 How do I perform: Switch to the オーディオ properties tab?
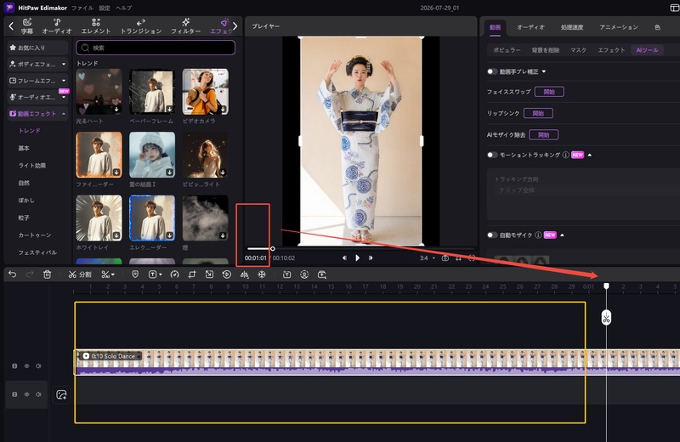pyautogui.click(x=530, y=27)
